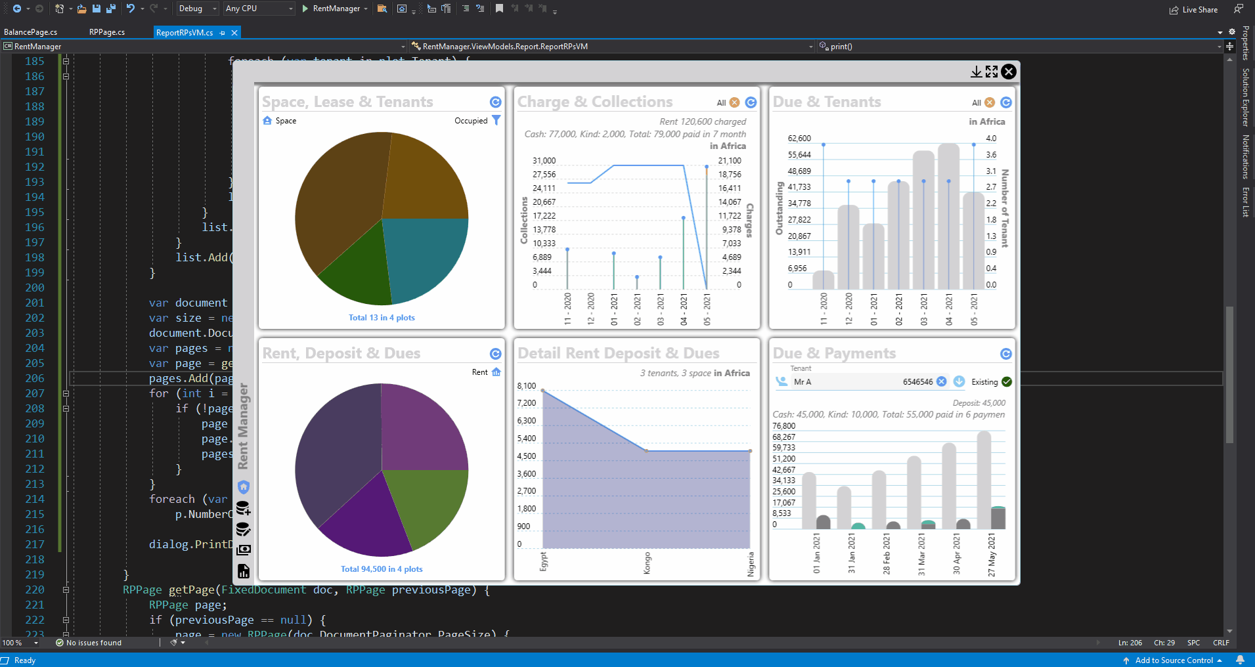Open the add-database sidebar icon
This screenshot has height=667, width=1255.
(x=244, y=508)
